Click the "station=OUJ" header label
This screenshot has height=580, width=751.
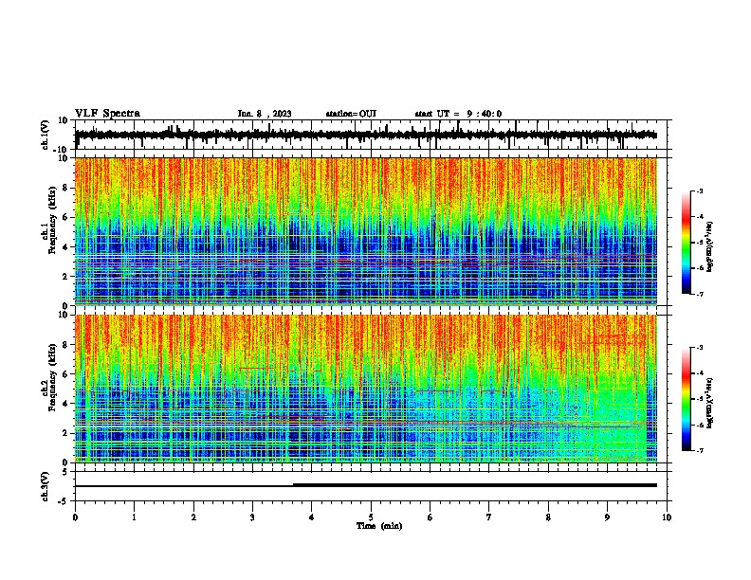[351, 114]
